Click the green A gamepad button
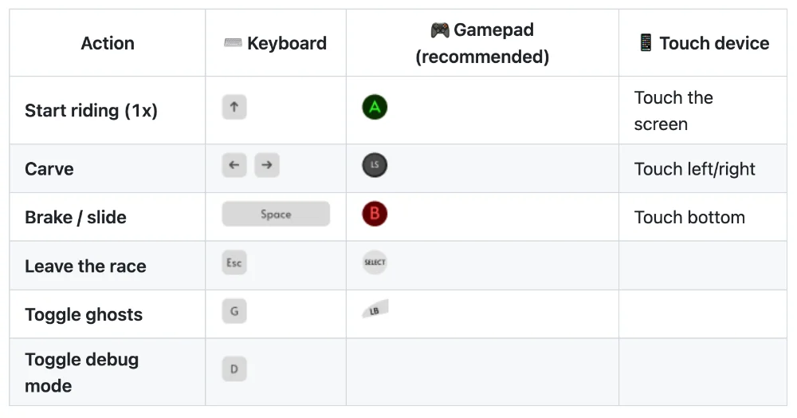This screenshot has height=418, width=797. pos(375,108)
